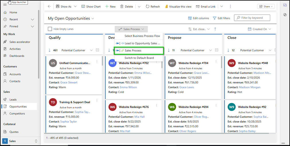The width and height of the screenshot is (290, 146).
Task: Open the Created On dropdown
Action: [259, 29]
